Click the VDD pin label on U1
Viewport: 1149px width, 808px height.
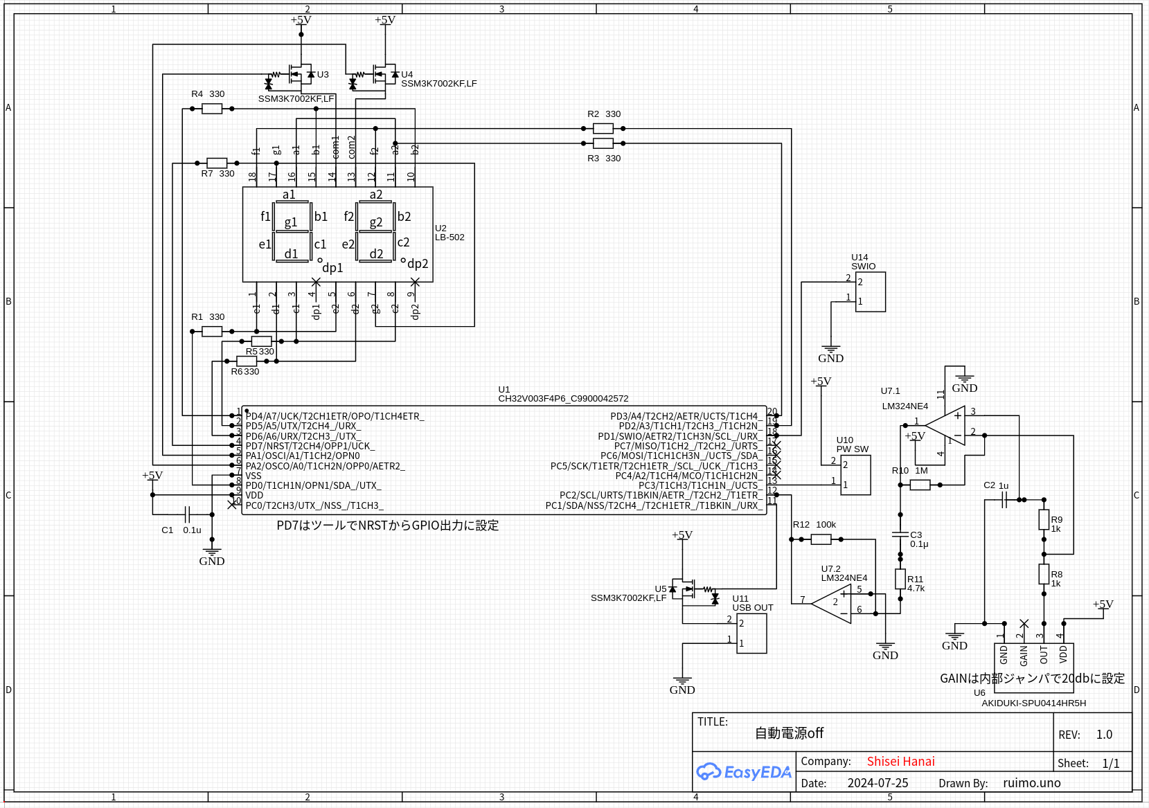point(254,495)
